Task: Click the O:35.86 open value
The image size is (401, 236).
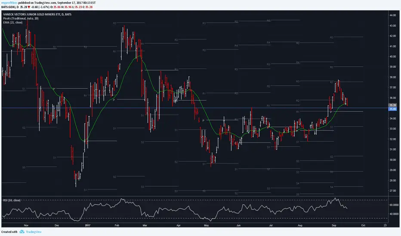Action: (56, 7)
